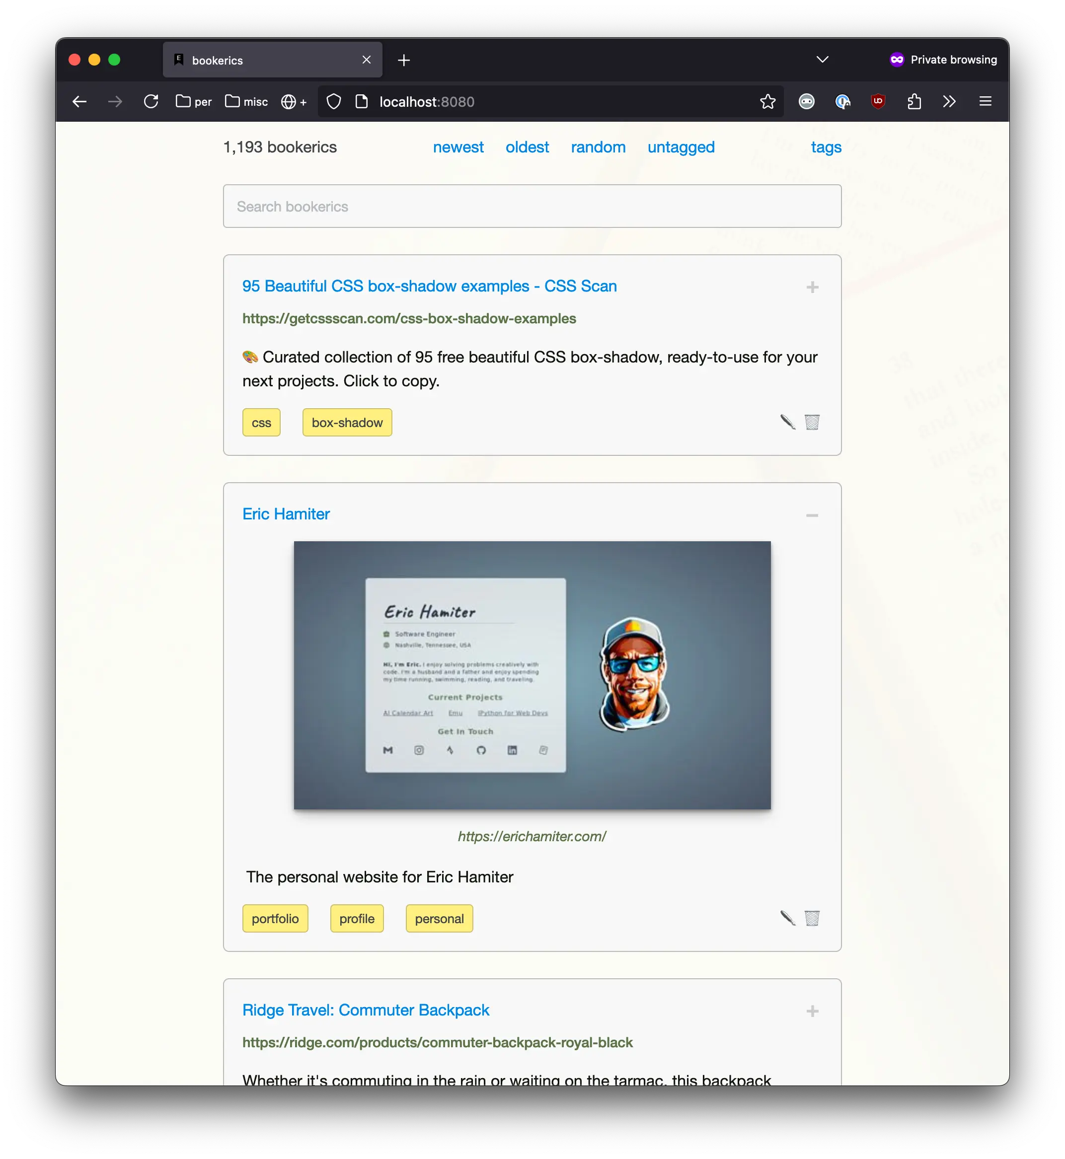
Task: Click the Eric Hamiter website thumbnail
Action: pyautogui.click(x=532, y=674)
